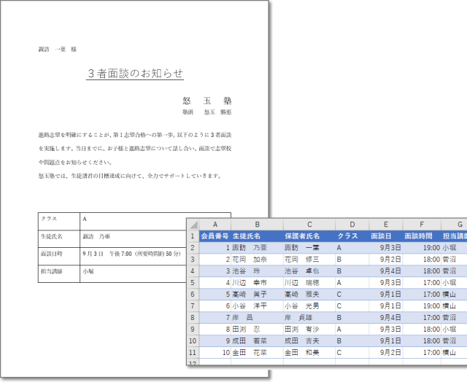Select the cell containing 花岡 加奈
Viewport: 467px width, 382px height.
[x=249, y=260]
